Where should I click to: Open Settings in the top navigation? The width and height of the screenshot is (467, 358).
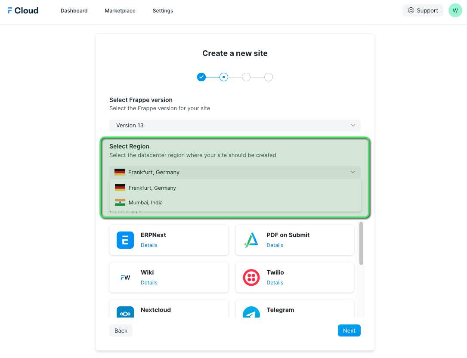click(x=163, y=11)
